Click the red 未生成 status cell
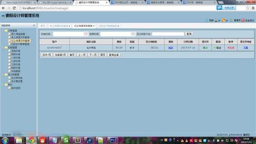 coord(231,48)
